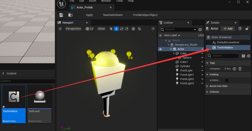Open Details panel settings gear icon
Image resolution: width=252 pixels, height=131 pixels.
point(249,56)
